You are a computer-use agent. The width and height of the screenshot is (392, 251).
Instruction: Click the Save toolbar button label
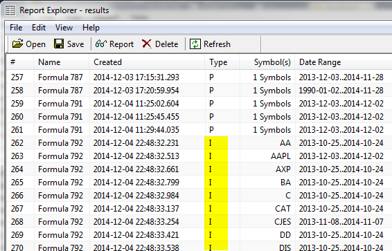[x=75, y=44]
